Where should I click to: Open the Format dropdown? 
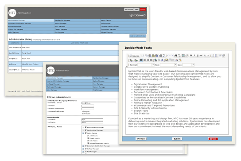click(146, 65)
